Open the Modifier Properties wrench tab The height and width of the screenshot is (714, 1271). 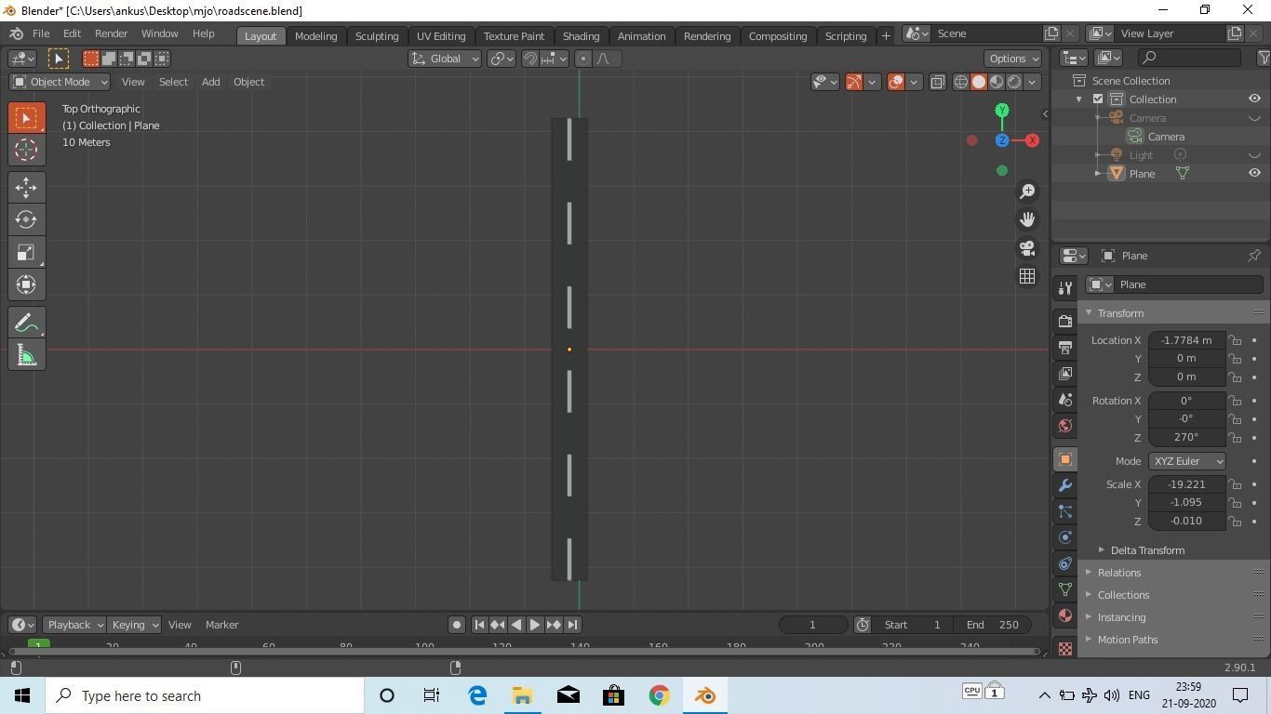click(1064, 484)
